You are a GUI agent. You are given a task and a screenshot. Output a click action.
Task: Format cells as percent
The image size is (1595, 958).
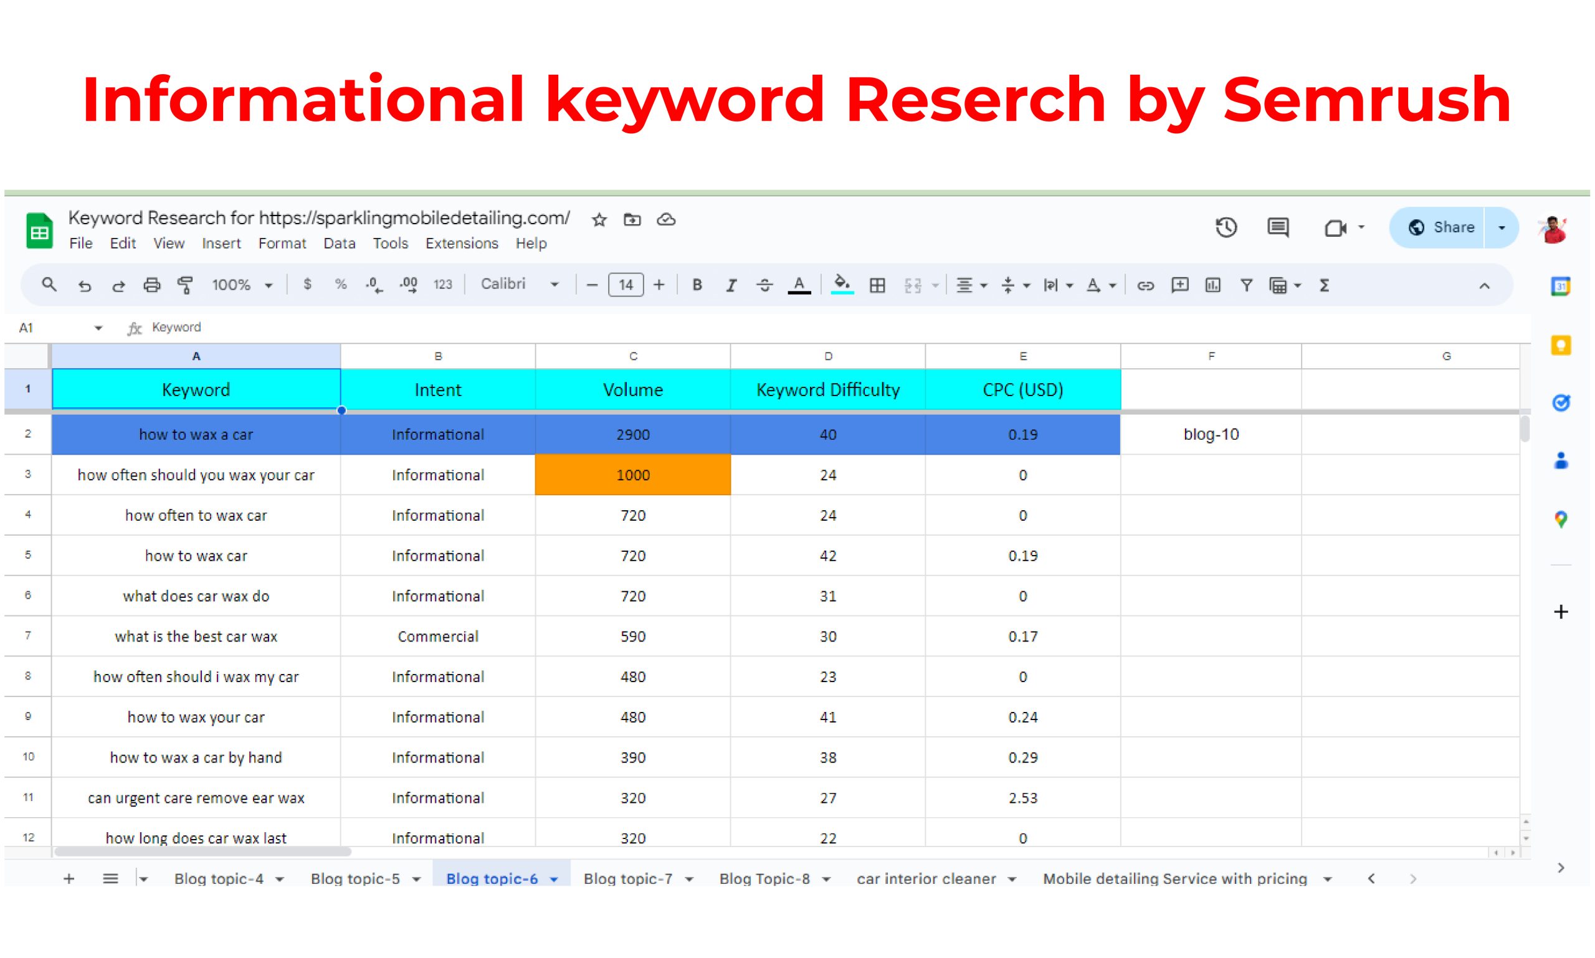tap(340, 285)
